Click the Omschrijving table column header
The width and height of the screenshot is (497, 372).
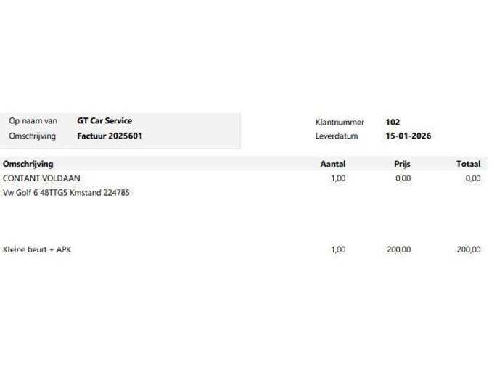tap(28, 164)
